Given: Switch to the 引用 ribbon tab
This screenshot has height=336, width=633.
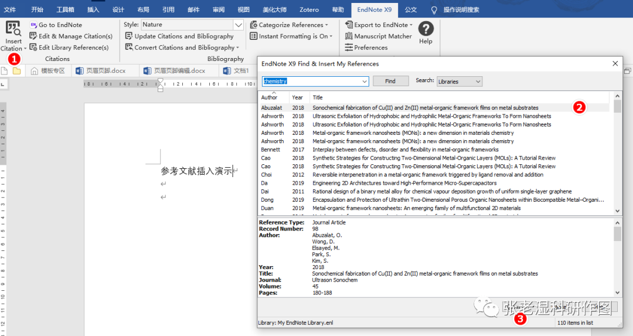Looking at the screenshot, I should [x=168, y=10].
